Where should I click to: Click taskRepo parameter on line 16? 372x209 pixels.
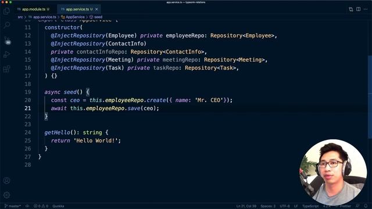pos(166,68)
